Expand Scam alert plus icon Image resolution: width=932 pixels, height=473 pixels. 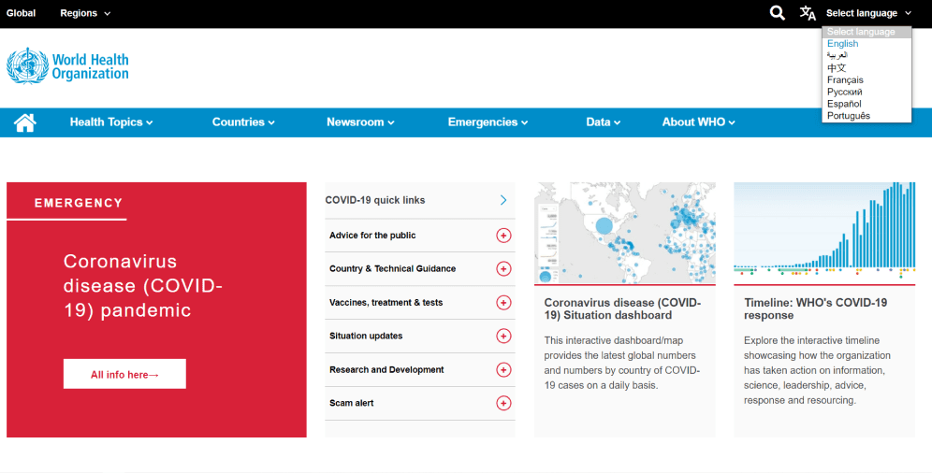(x=503, y=404)
